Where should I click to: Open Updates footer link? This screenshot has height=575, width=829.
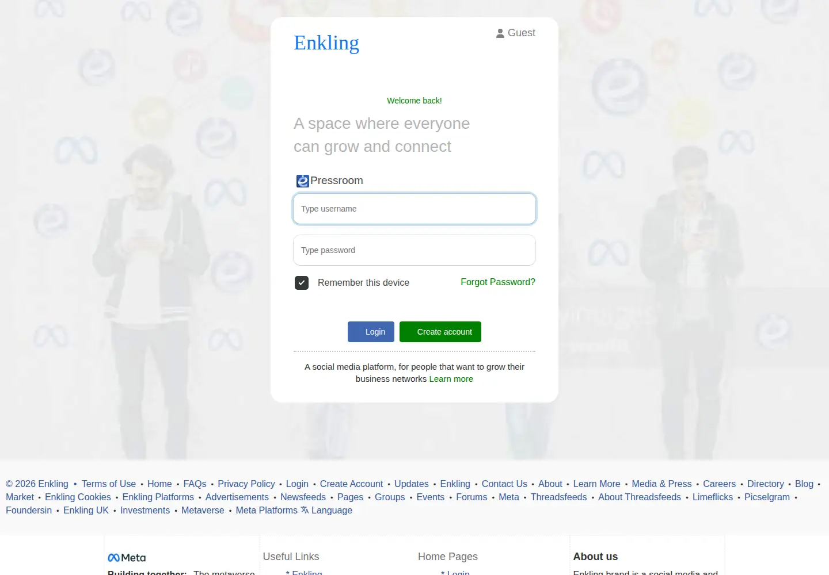tap(412, 484)
